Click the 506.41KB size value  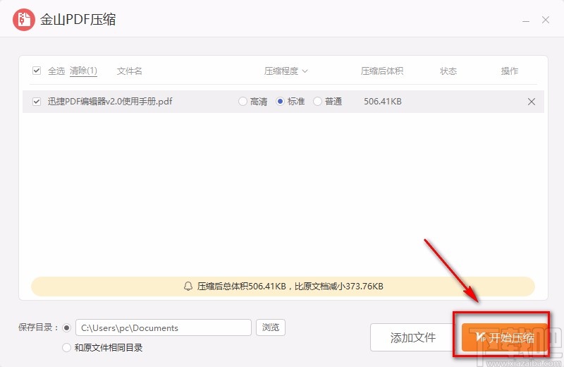382,102
